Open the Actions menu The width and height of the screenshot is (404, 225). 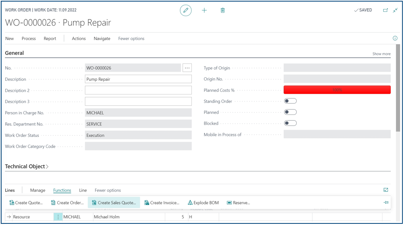point(79,38)
